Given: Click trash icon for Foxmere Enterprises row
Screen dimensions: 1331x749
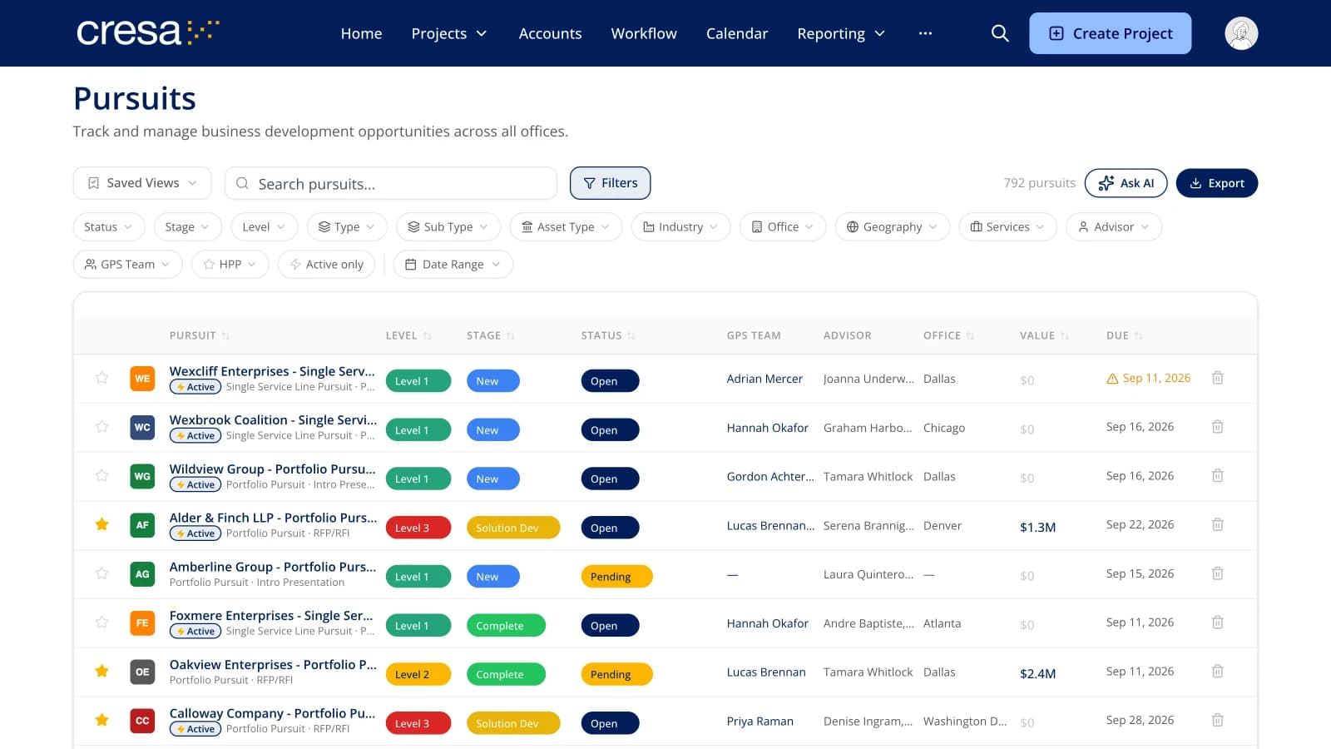Looking at the screenshot, I should pyautogui.click(x=1217, y=622).
